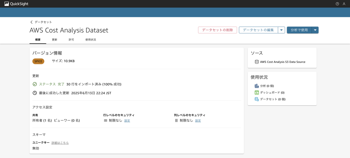Click the 分析 (0 個) entry
Screen dimensions: 350x158
[267, 86]
